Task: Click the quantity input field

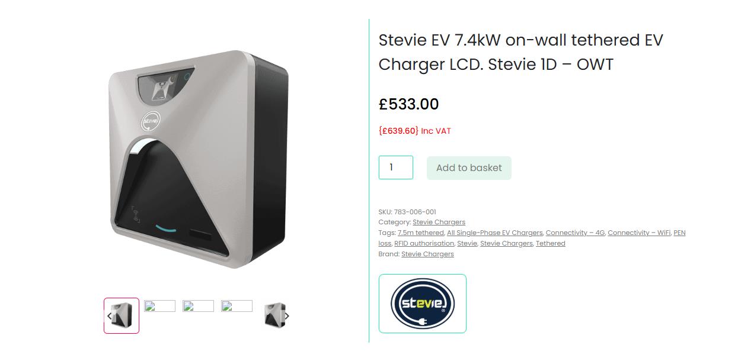Action: click(x=395, y=167)
